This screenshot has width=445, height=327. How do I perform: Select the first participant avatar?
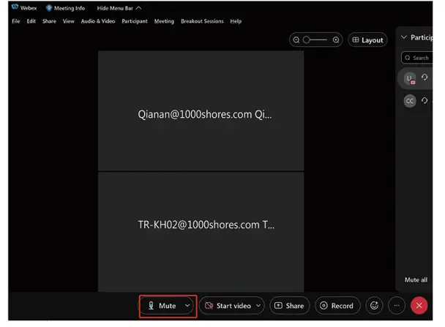pyautogui.click(x=410, y=78)
